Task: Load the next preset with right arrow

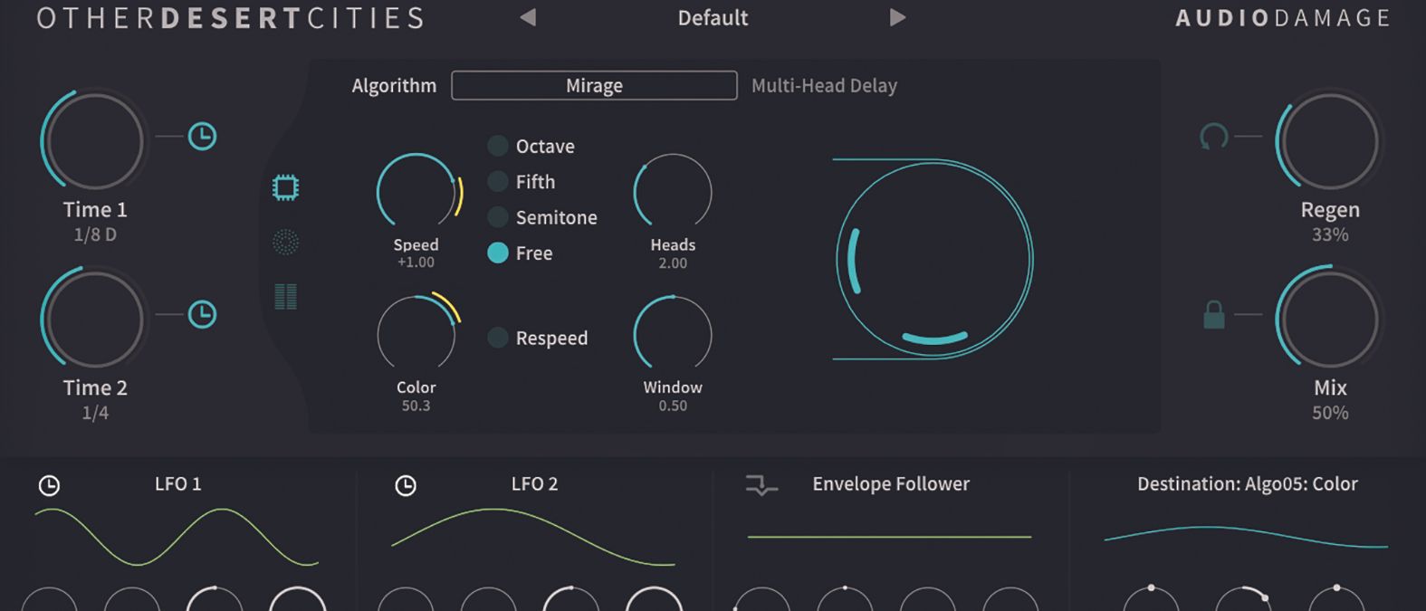Action: (x=897, y=17)
